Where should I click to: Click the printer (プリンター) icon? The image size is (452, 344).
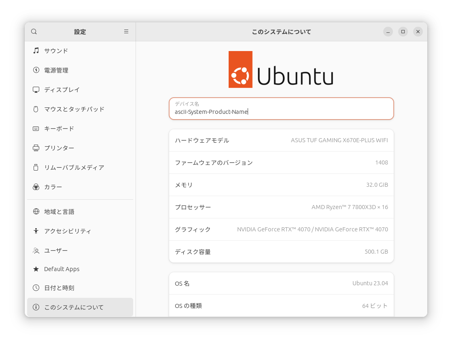(x=36, y=148)
